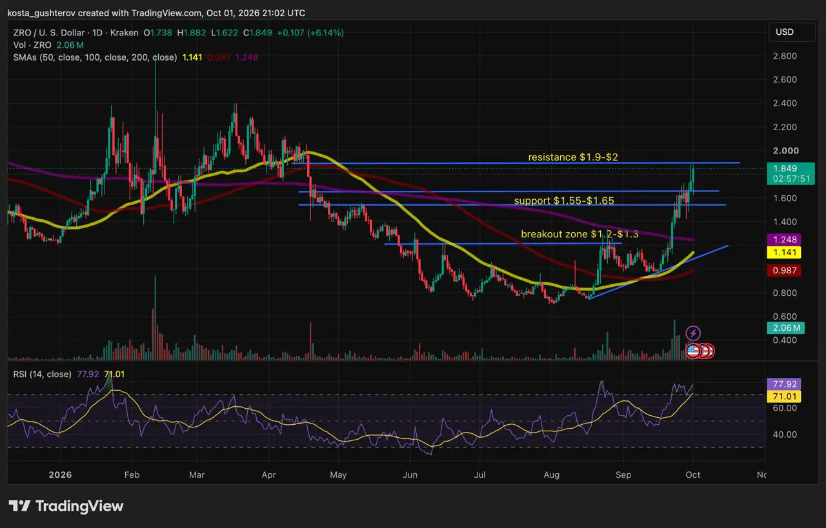Click the 60.00 RSI axis label

(x=785, y=408)
